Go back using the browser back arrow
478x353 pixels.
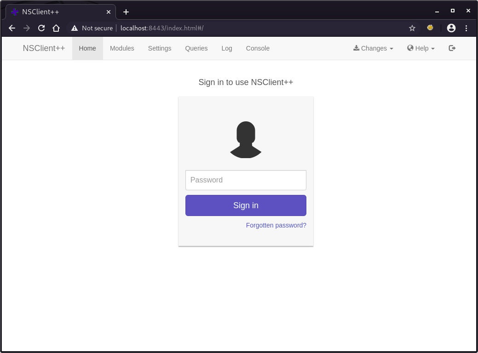tap(12, 28)
